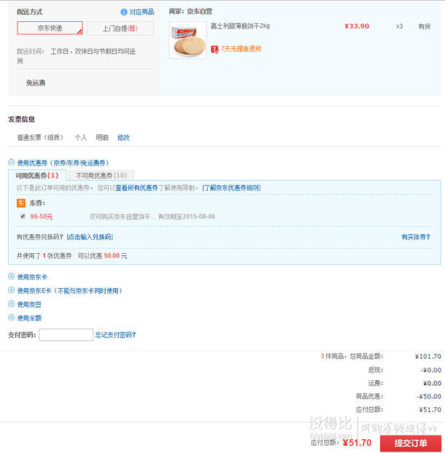
Task: Open 查看所有优惠券 link
Action: tap(136, 188)
